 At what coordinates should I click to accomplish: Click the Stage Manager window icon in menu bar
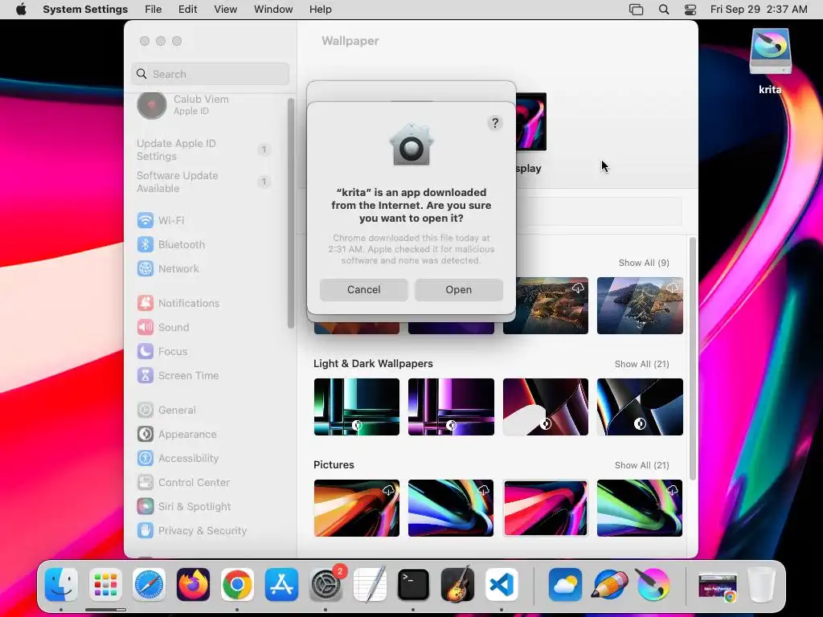click(x=636, y=10)
